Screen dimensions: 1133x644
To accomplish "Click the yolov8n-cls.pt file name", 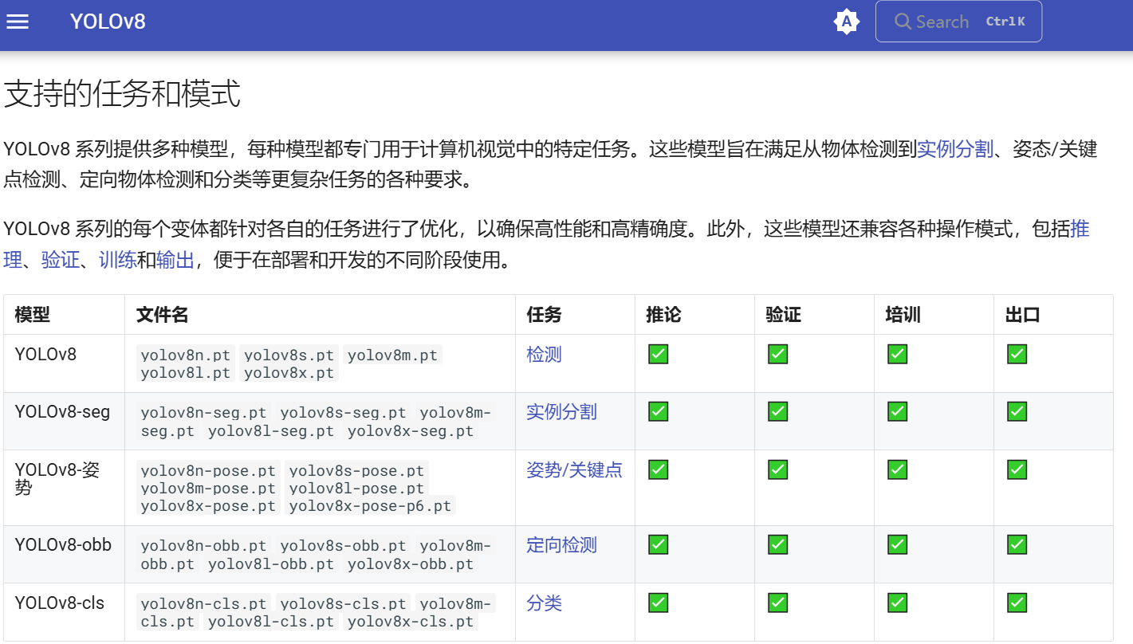I will [204, 604].
